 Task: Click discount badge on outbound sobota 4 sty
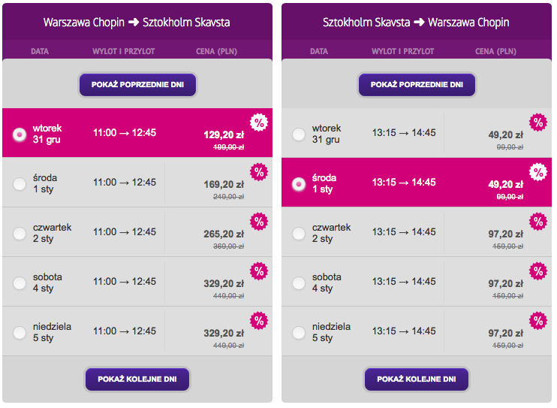[x=259, y=271]
